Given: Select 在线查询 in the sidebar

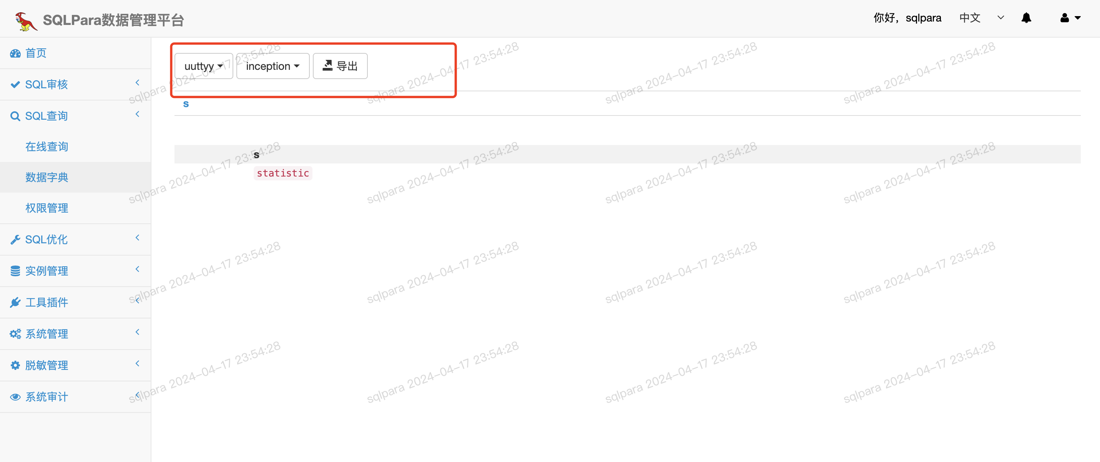Looking at the screenshot, I should pos(47,147).
